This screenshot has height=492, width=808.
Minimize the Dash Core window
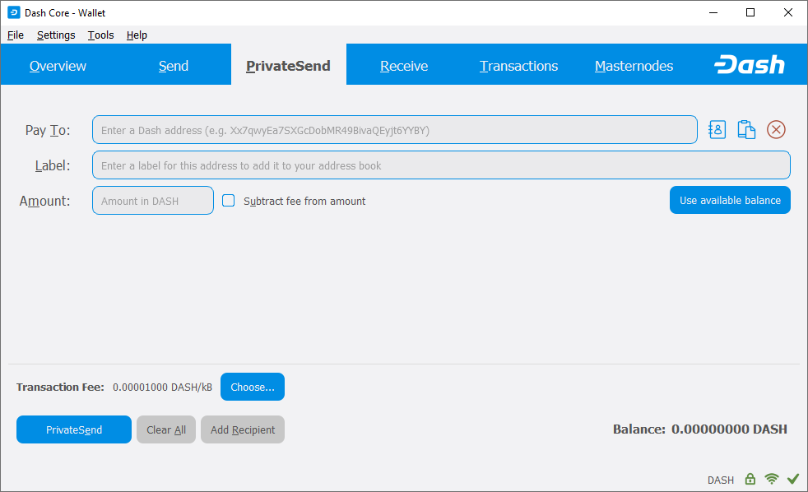(713, 12)
